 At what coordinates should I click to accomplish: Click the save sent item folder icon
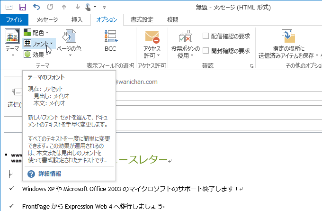pyautogui.click(x=288, y=36)
